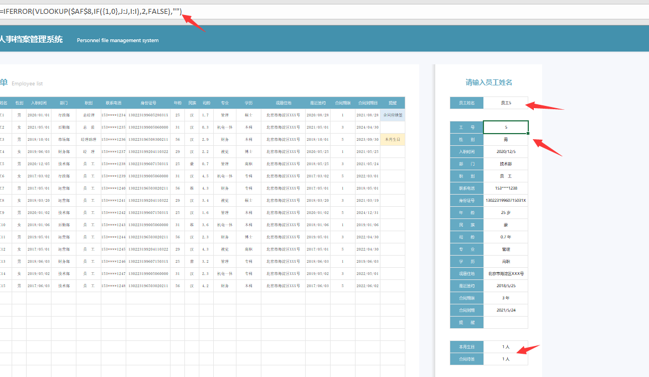Click the phone cell '153****1235'
The image size is (649, 377).
pyautogui.click(x=114, y=127)
